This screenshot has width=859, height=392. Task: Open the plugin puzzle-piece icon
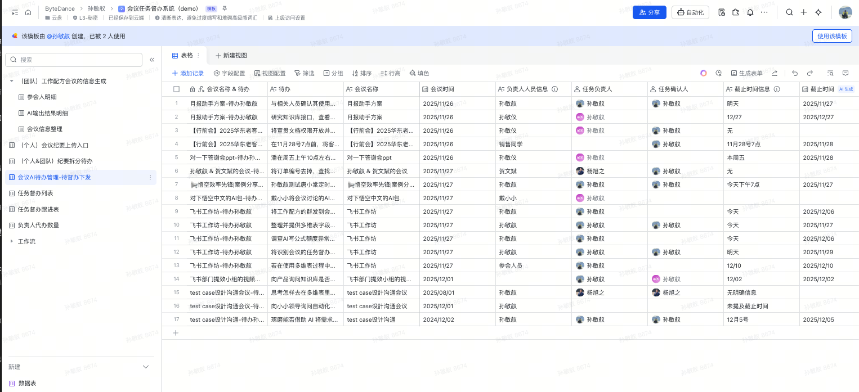click(x=736, y=12)
